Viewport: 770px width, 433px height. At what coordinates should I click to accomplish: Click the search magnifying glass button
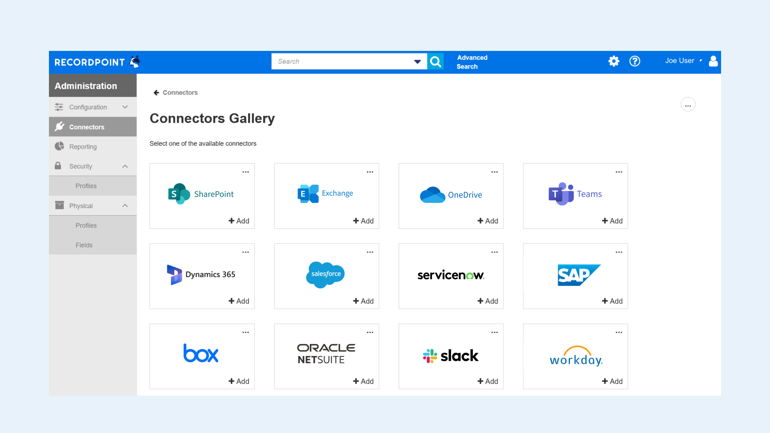pyautogui.click(x=436, y=61)
